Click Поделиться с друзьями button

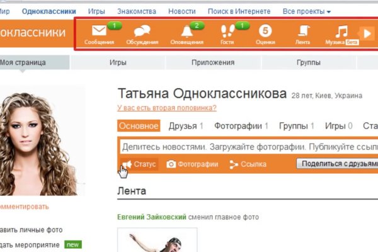tap(336, 164)
